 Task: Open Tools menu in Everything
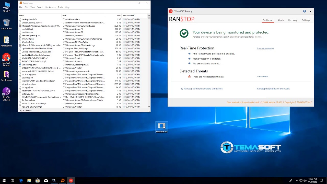click(x=60, y=7)
